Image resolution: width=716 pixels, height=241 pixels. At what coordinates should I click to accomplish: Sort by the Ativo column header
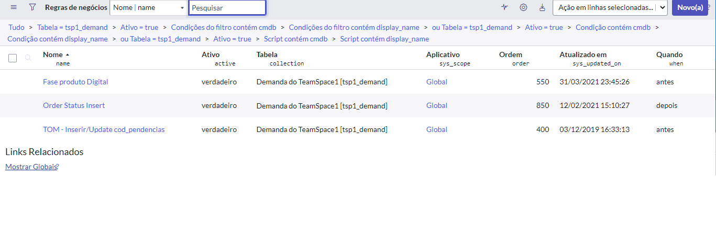(x=211, y=54)
